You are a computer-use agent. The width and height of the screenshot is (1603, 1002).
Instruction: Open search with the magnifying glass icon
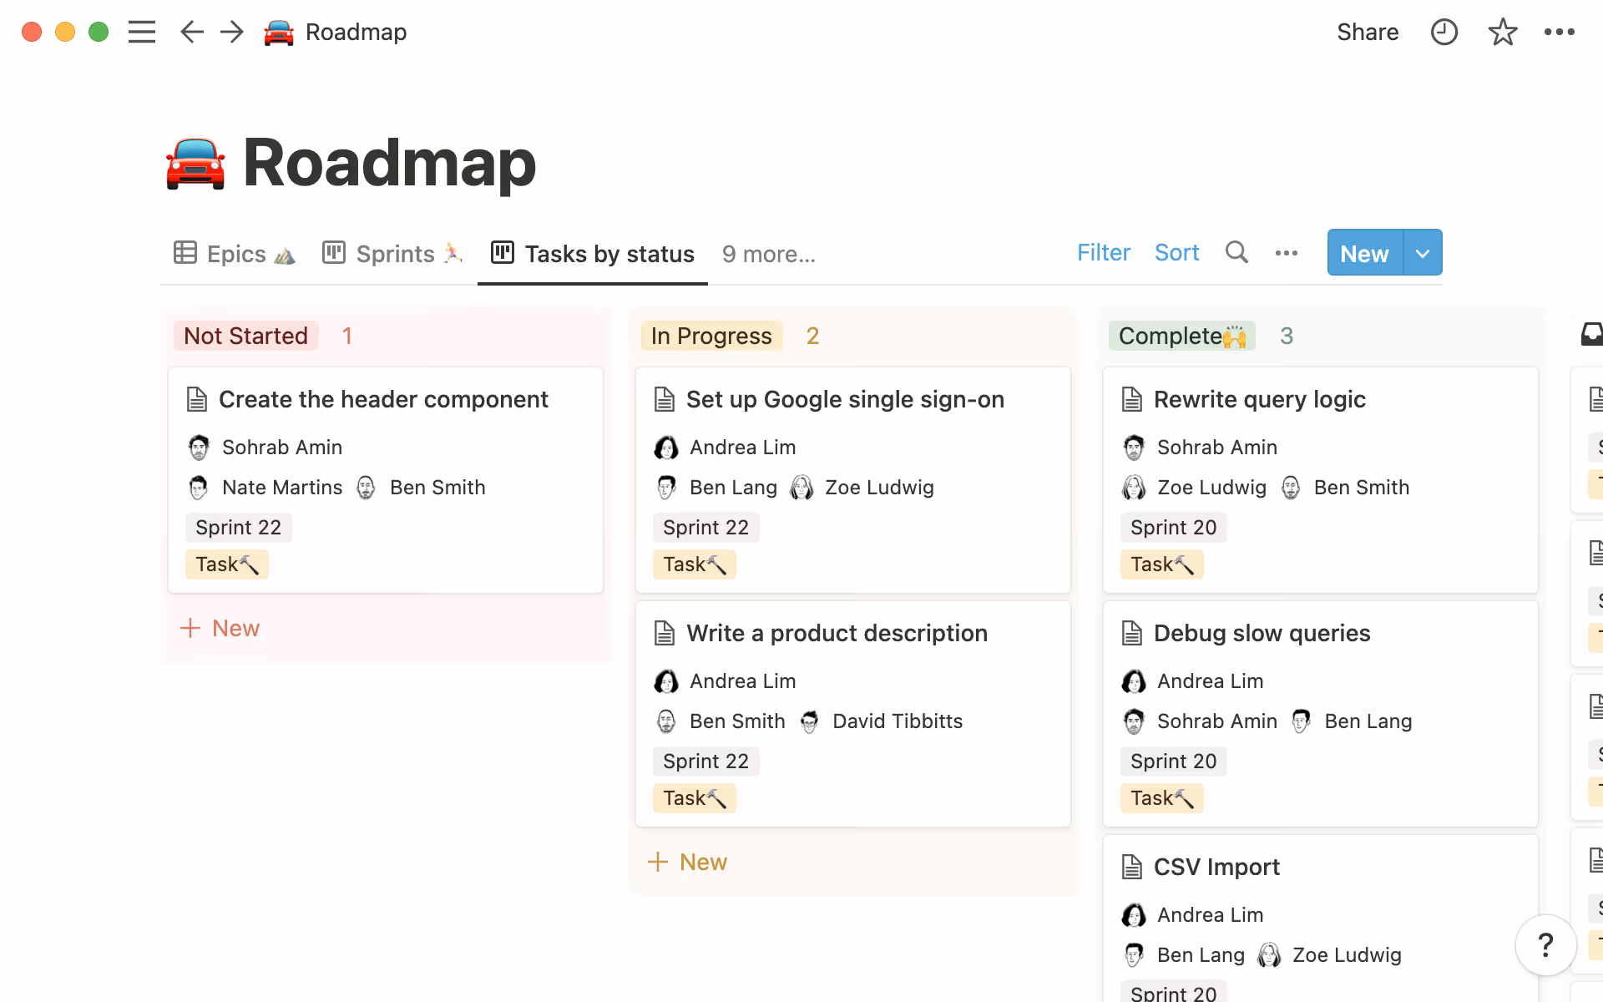pos(1236,252)
